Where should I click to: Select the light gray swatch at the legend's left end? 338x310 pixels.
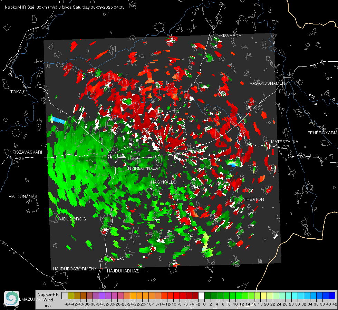65,296
